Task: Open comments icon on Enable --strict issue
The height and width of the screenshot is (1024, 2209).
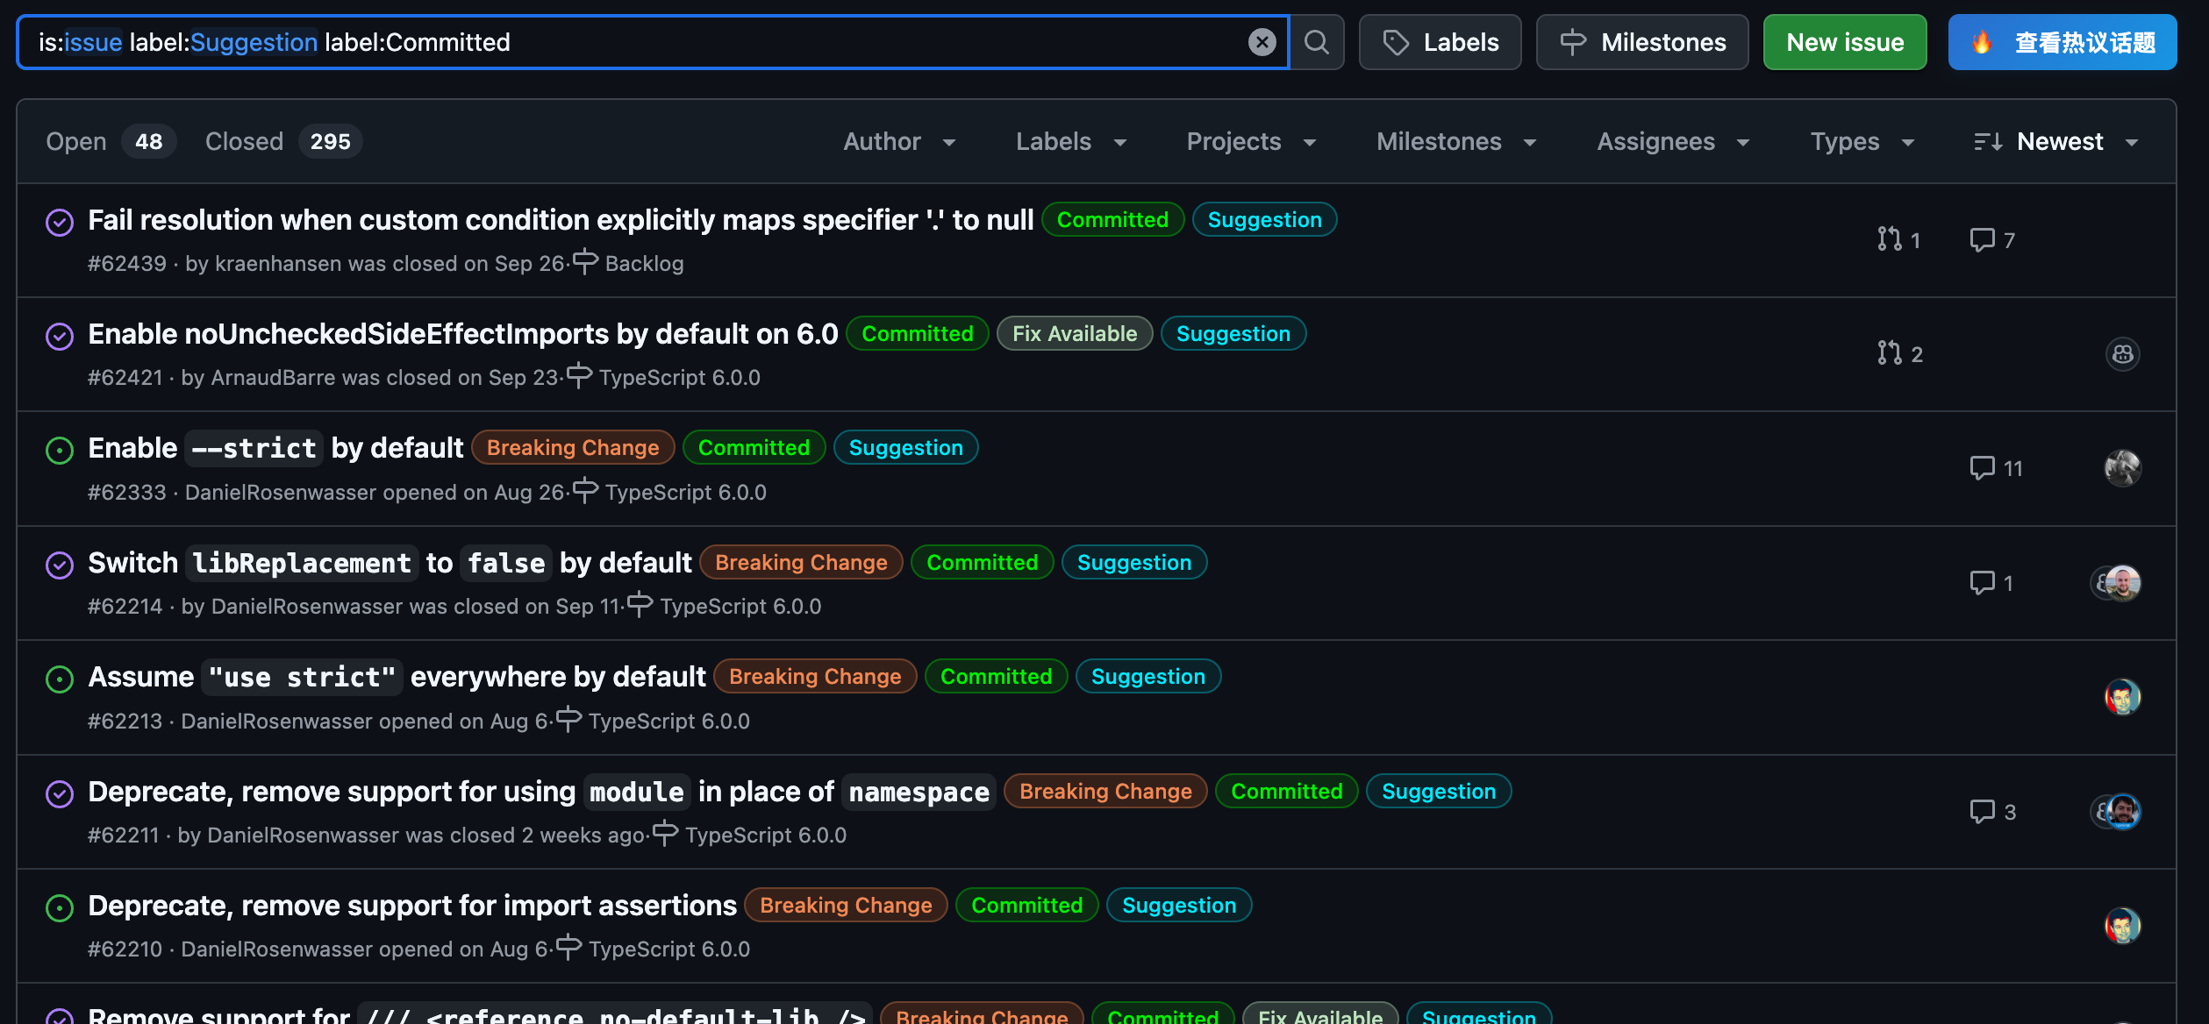Action: pyautogui.click(x=1982, y=468)
